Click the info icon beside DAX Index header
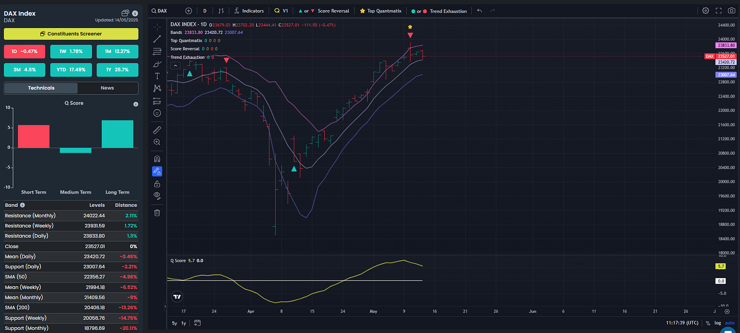Screen dimensions: 740x333 [135, 13]
